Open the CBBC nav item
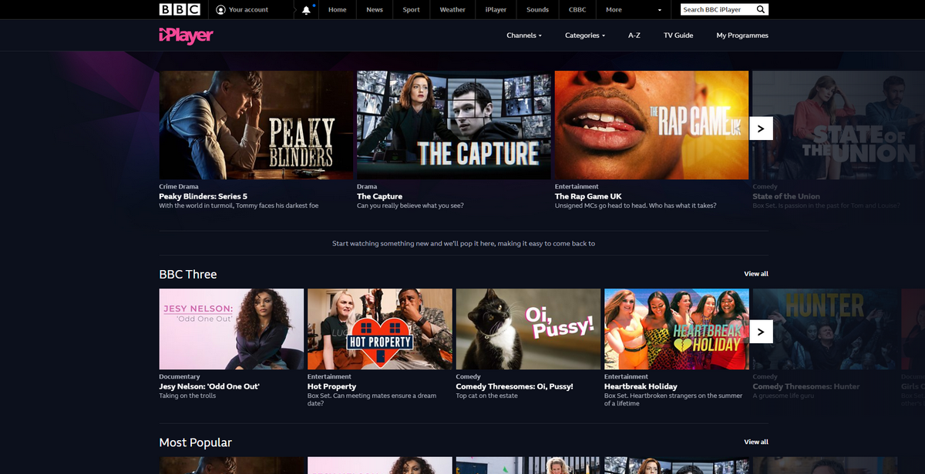925x474 pixels. 577,10
